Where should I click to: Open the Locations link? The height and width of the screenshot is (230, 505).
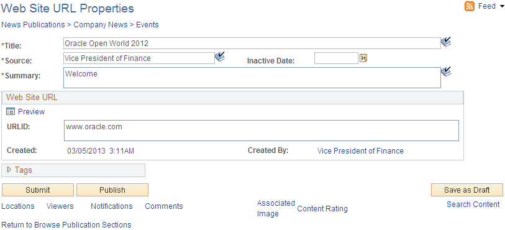click(x=18, y=206)
